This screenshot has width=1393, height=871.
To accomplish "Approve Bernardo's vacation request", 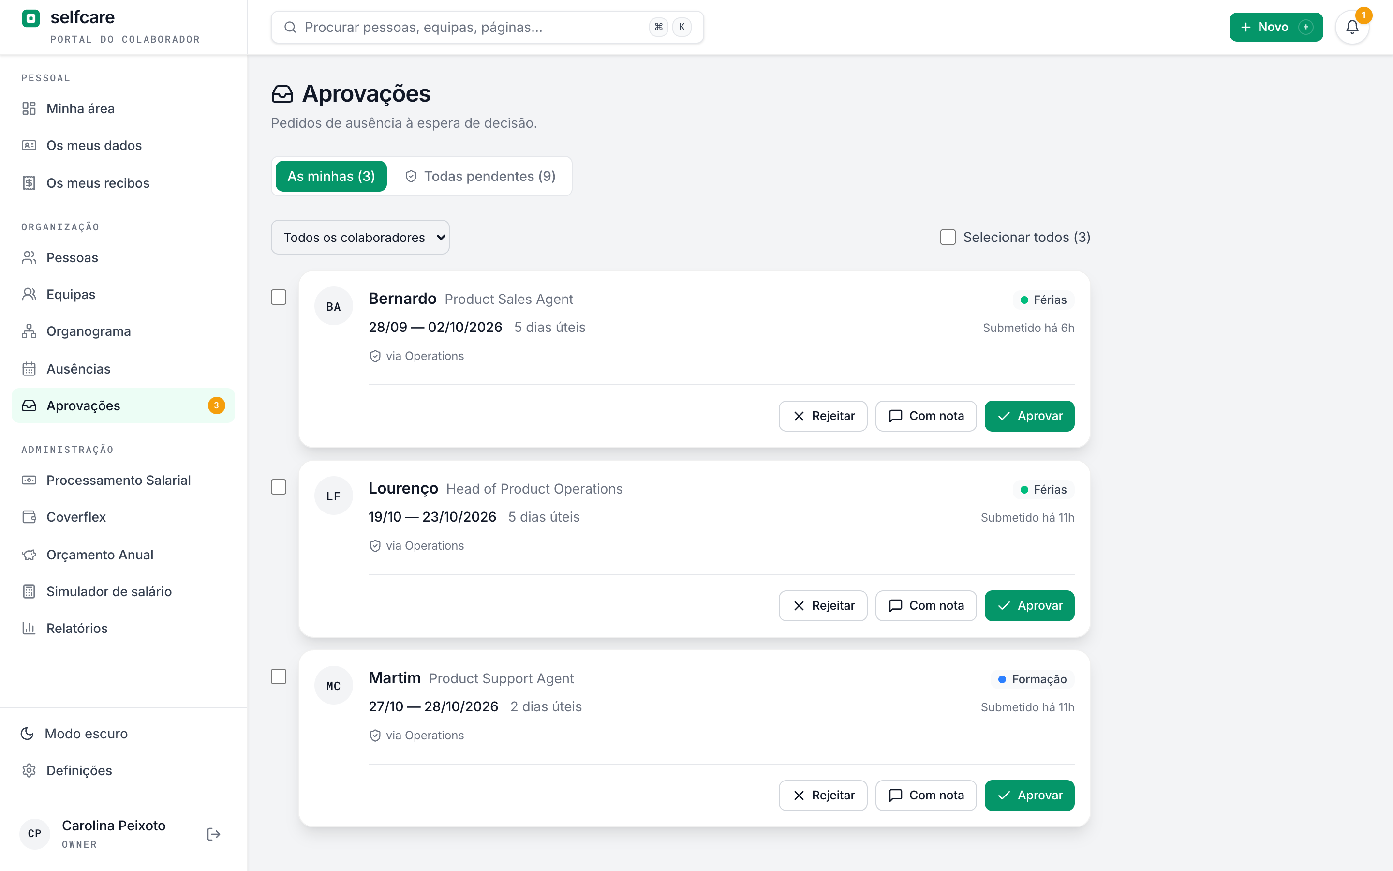I will (1029, 416).
